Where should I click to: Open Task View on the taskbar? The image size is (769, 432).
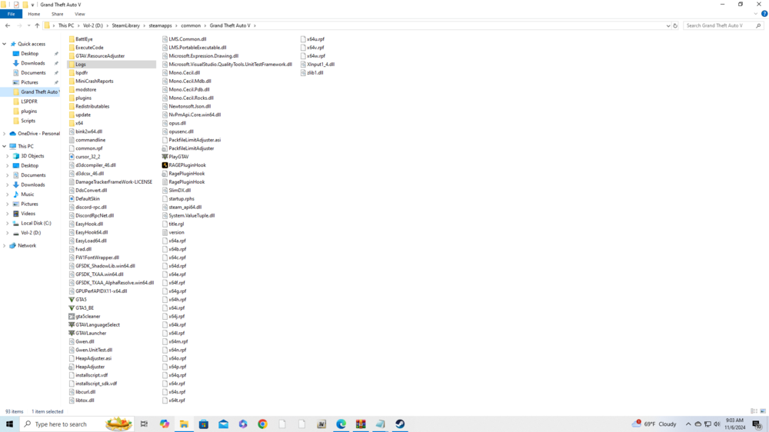tap(145, 424)
